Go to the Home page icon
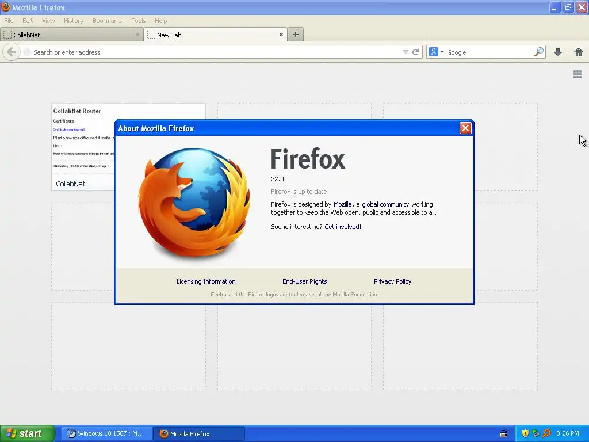The height and width of the screenshot is (442, 589). (x=579, y=52)
